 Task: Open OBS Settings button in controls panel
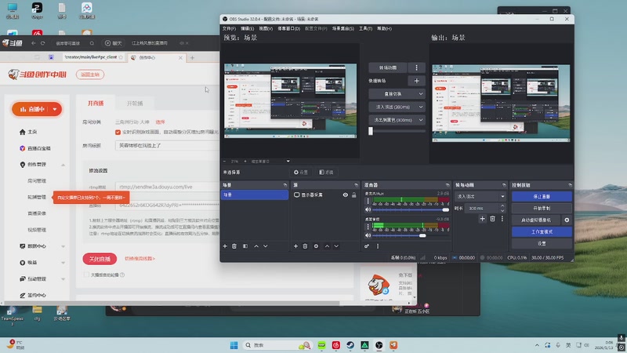tap(542, 243)
